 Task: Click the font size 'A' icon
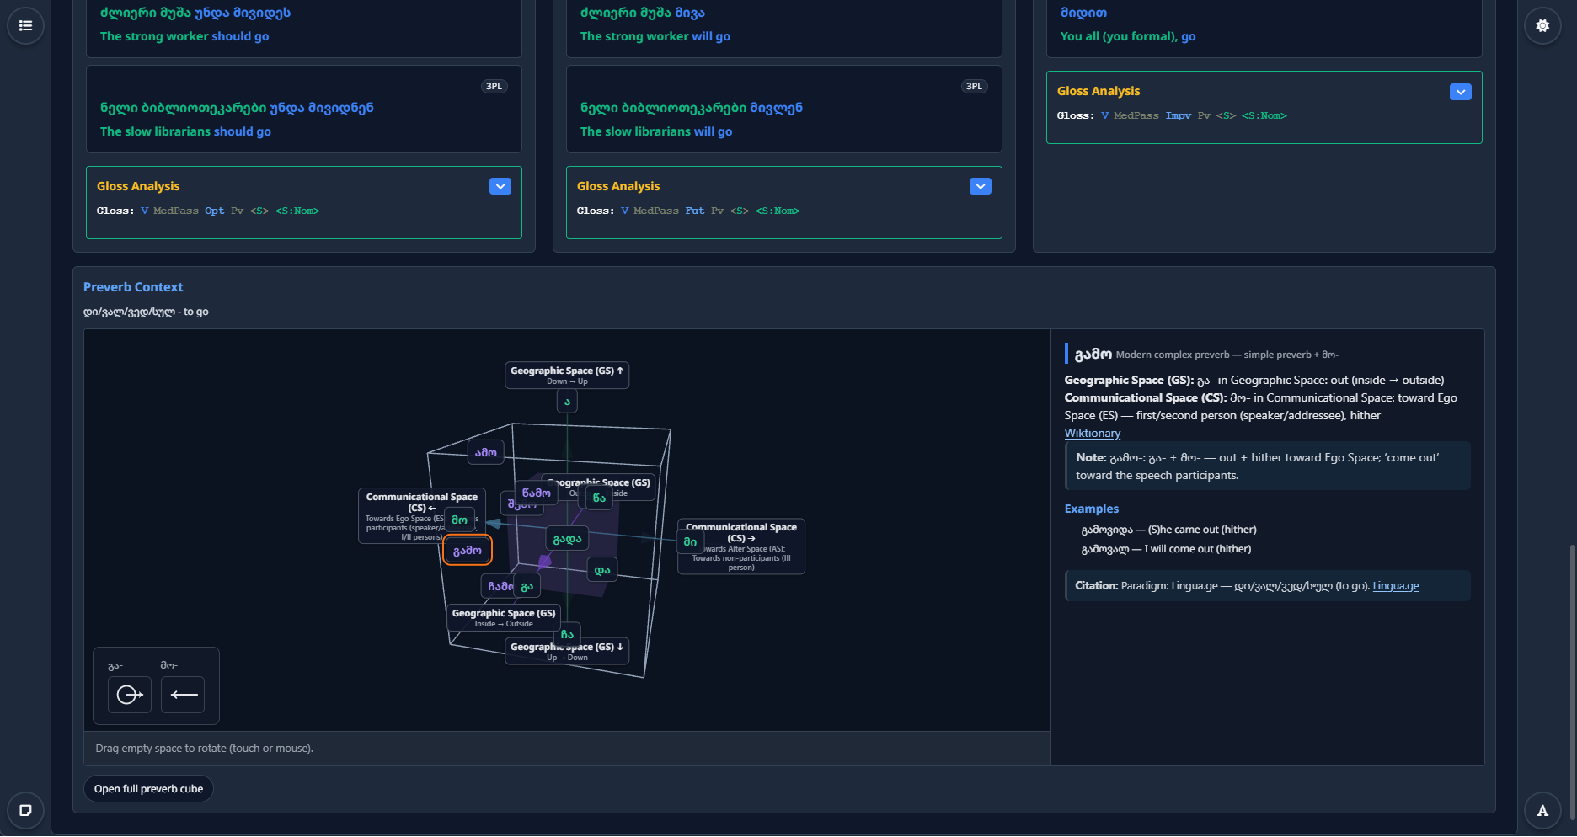pyautogui.click(x=1542, y=810)
